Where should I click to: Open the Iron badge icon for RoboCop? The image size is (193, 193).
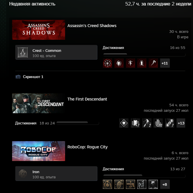click(x=23, y=173)
